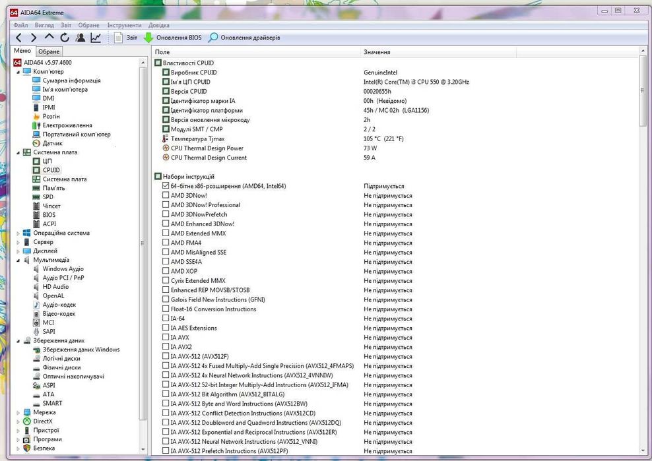Toggle the IA AVX2 checkbox

click(166, 346)
